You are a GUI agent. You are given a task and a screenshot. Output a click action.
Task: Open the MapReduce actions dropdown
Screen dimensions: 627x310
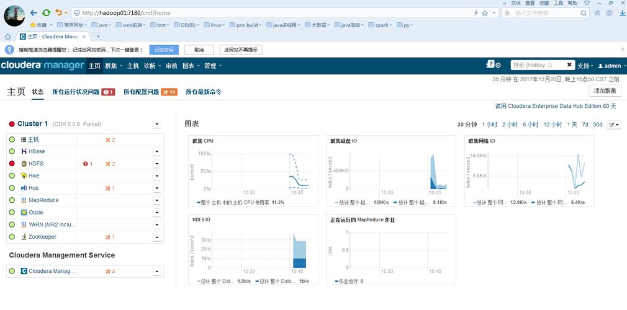click(157, 200)
